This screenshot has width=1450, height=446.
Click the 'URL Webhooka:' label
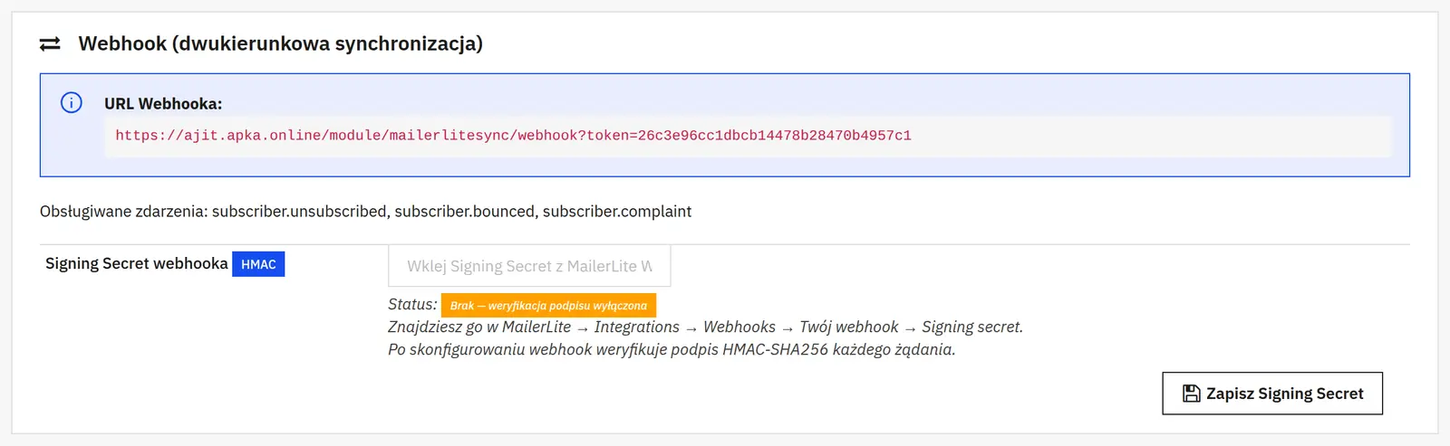(x=163, y=103)
